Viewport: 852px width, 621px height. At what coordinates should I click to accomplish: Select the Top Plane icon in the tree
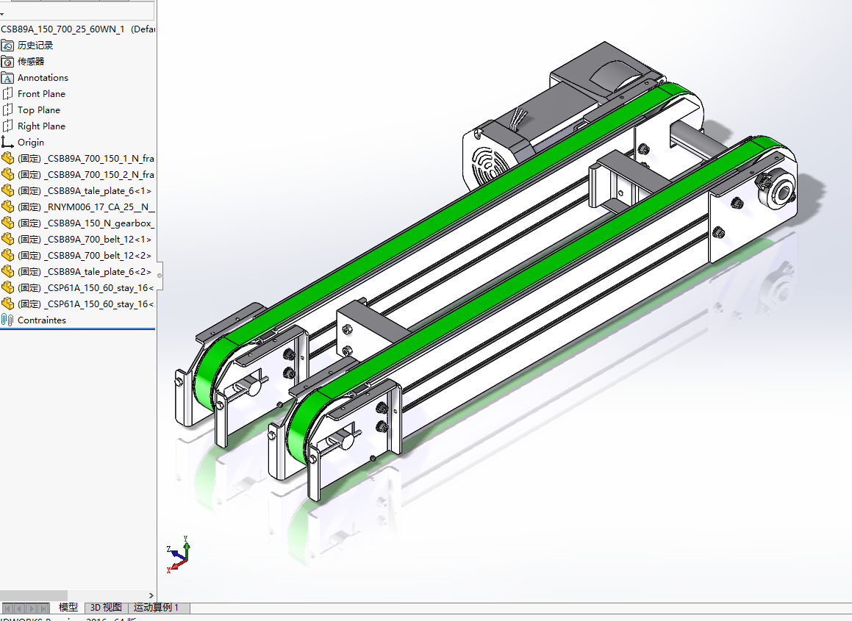pyautogui.click(x=7, y=110)
